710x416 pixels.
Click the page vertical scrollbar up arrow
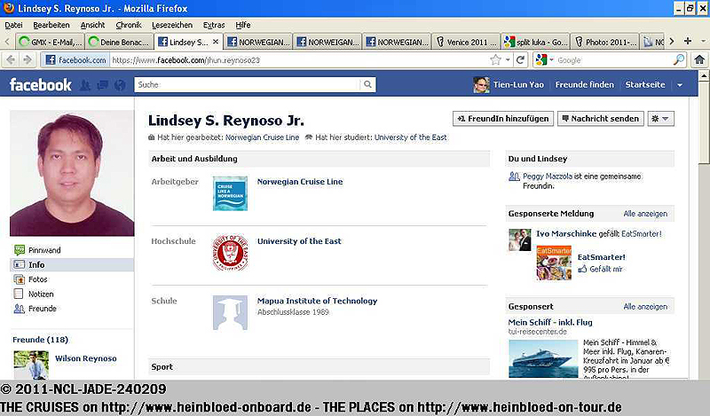pyautogui.click(x=705, y=76)
